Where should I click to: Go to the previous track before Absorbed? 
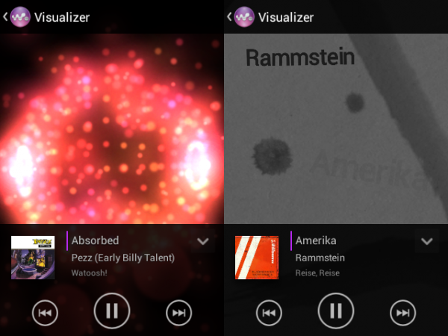45,313
